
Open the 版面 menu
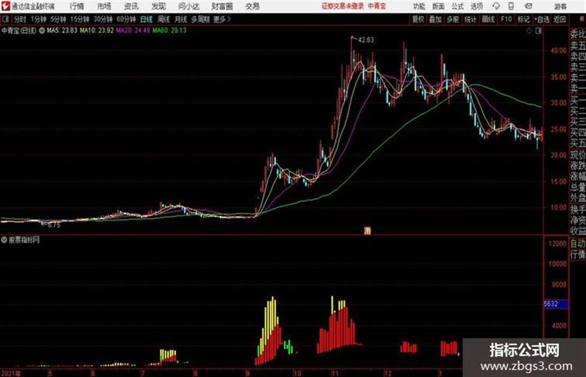tap(438, 6)
